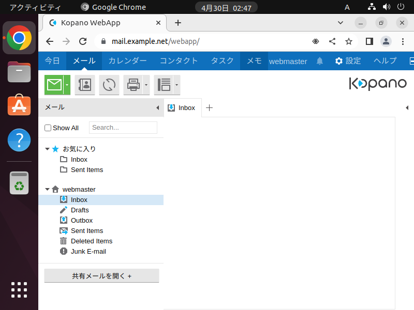Switch to the コンタクト tab
Screen dimensions: 414x310
pos(179,61)
